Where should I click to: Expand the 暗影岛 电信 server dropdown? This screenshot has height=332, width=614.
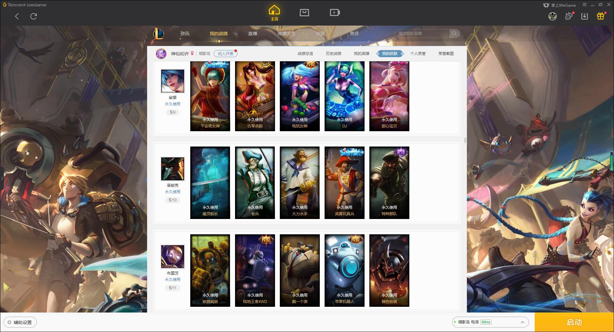point(490,322)
